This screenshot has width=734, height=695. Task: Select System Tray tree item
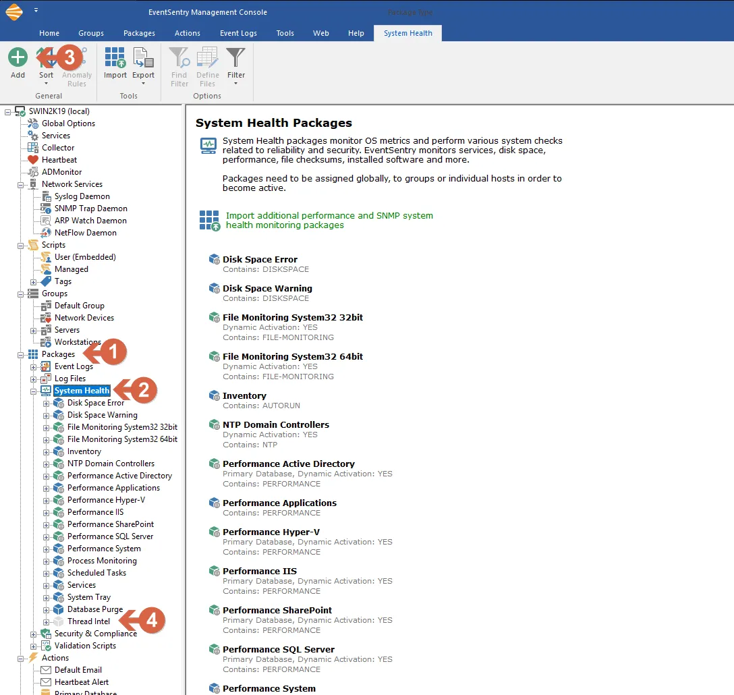[x=89, y=597]
